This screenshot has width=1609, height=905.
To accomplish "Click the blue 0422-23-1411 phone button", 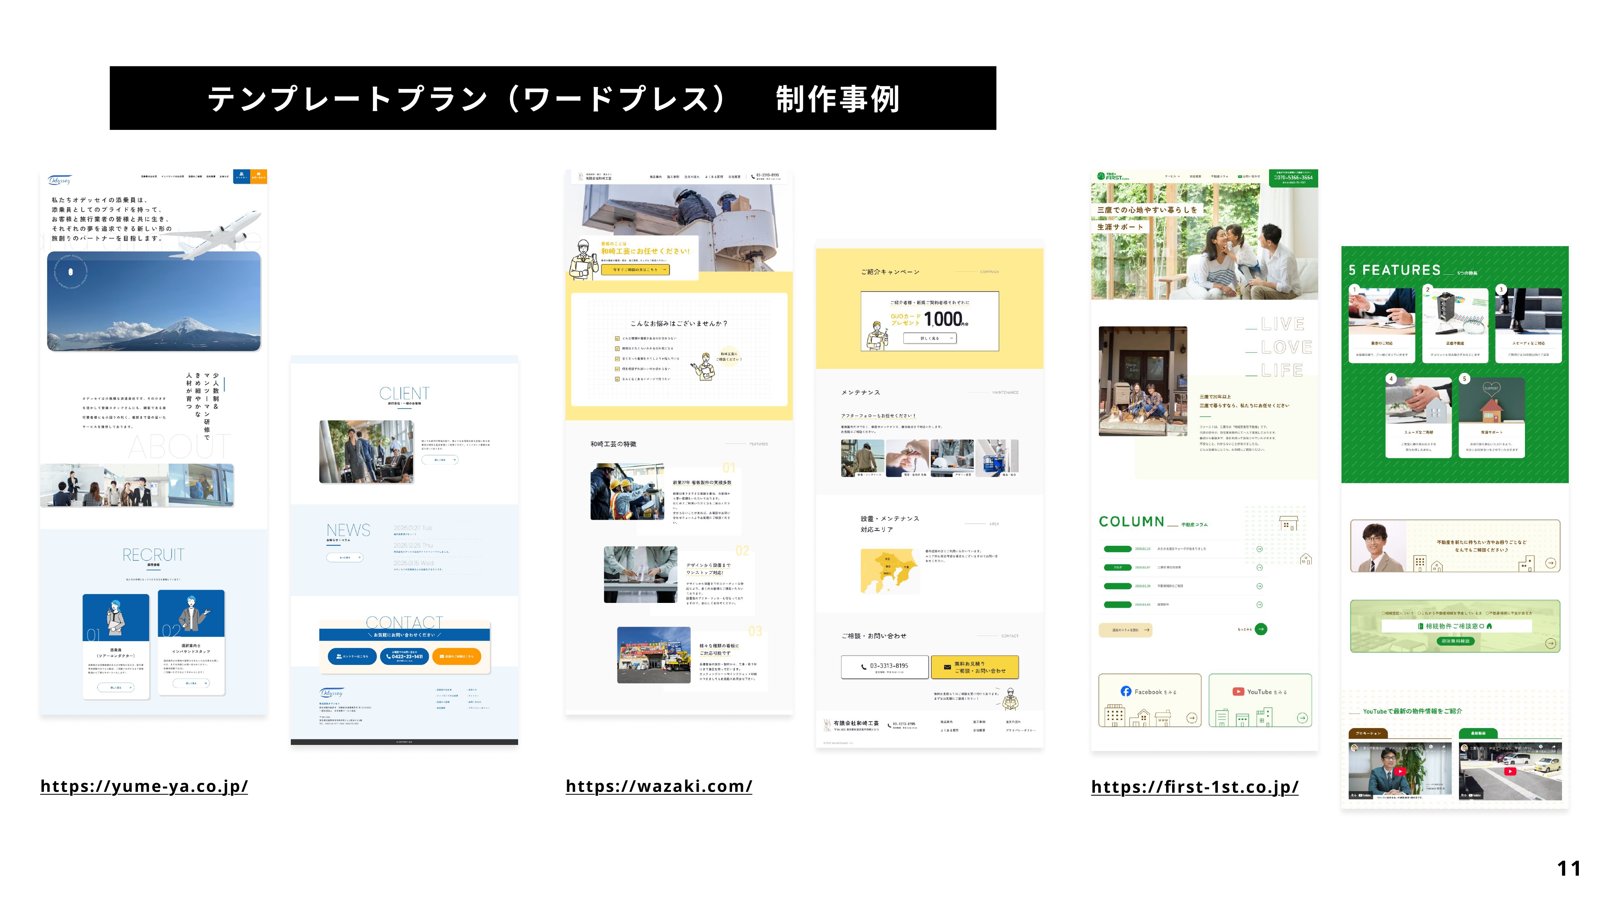I will tap(404, 656).
